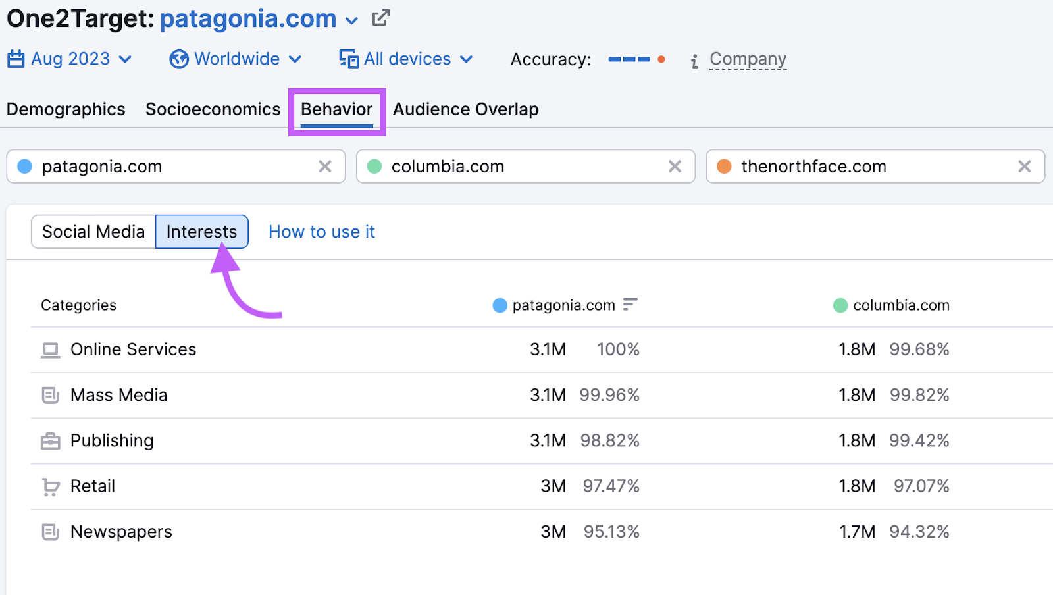Switch to the Audience Overlap tab
The width and height of the screenshot is (1053, 595).
(x=466, y=109)
